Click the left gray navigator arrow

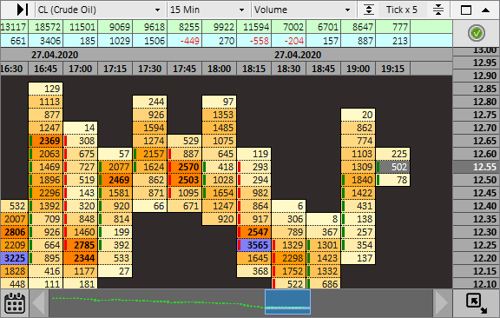coord(39,303)
